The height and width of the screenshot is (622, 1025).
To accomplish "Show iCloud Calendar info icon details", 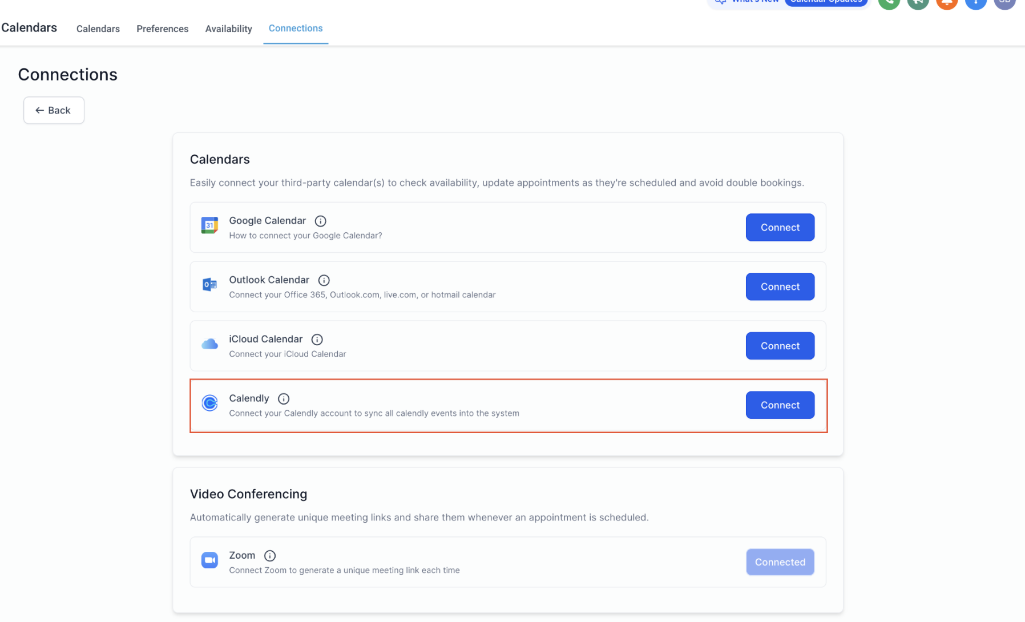I will (317, 340).
